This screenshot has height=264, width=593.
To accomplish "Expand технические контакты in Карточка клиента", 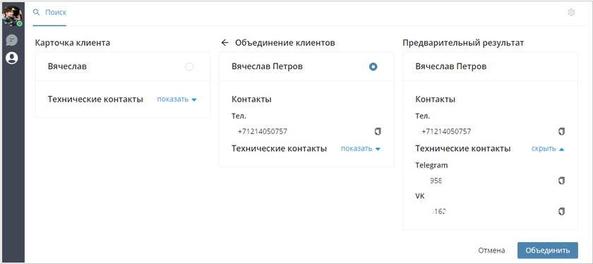I will tap(177, 100).
